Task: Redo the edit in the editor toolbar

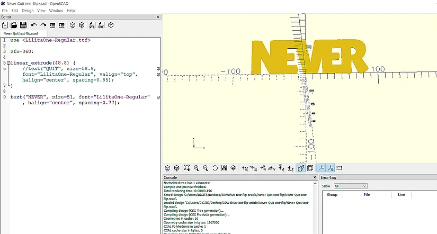Action: click(x=43, y=25)
